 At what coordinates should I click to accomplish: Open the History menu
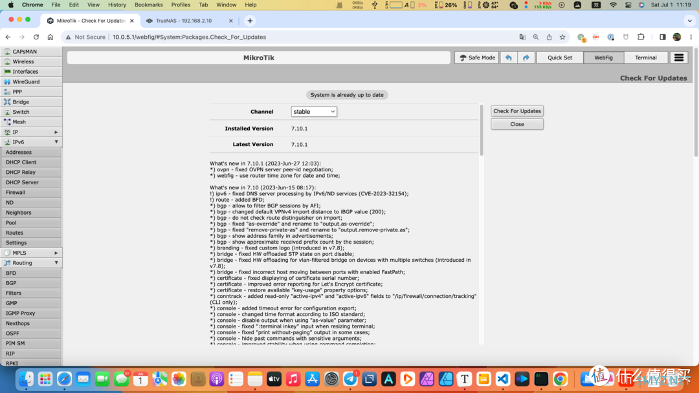(x=116, y=5)
